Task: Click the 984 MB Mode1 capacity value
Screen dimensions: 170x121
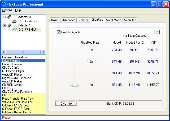Action: tap(117, 85)
